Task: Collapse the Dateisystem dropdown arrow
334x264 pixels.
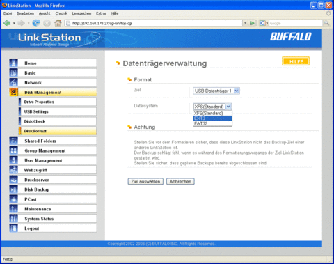Action: point(228,107)
